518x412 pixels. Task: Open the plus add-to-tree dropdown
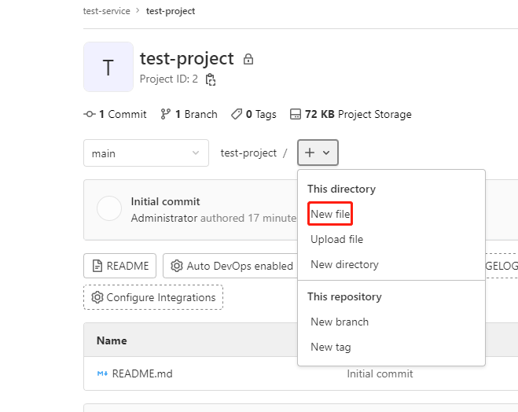318,153
